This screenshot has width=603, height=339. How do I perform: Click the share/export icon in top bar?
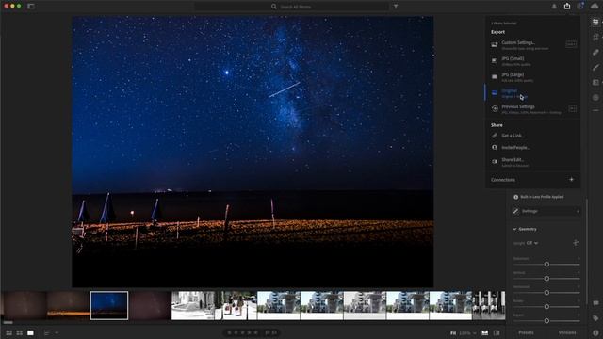coord(567,7)
